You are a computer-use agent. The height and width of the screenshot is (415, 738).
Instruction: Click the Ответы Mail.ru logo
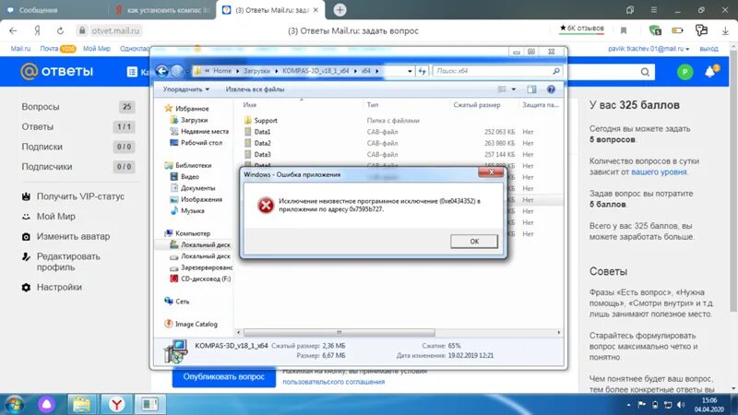point(56,72)
